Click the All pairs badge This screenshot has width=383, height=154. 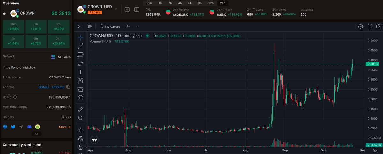tap(95, 12)
